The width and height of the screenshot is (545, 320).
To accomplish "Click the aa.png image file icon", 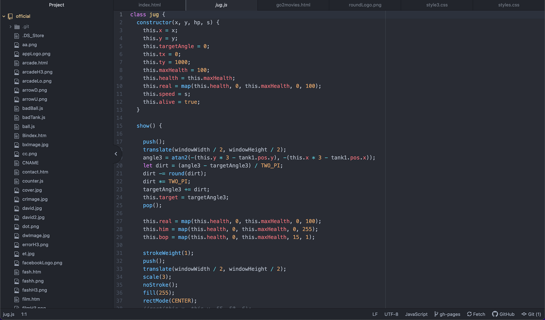I will [17, 45].
